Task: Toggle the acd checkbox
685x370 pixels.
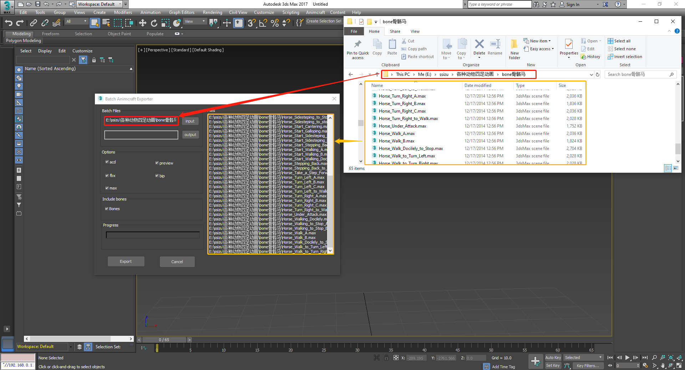Action: click(107, 162)
